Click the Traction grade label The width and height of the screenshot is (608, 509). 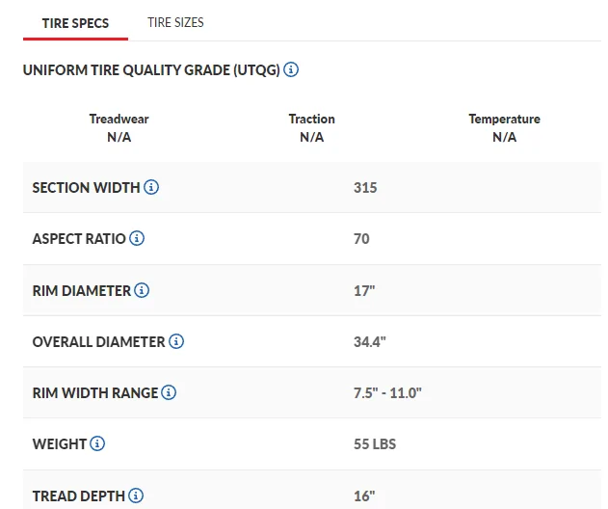312,119
